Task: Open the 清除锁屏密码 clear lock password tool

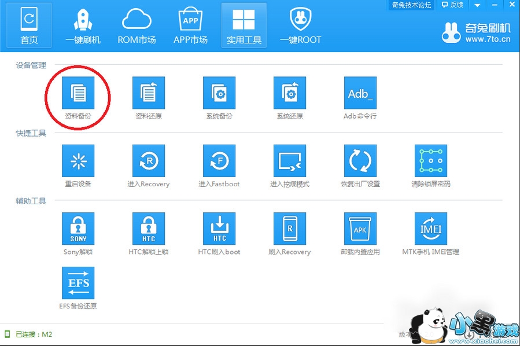Action: pyautogui.click(x=431, y=160)
